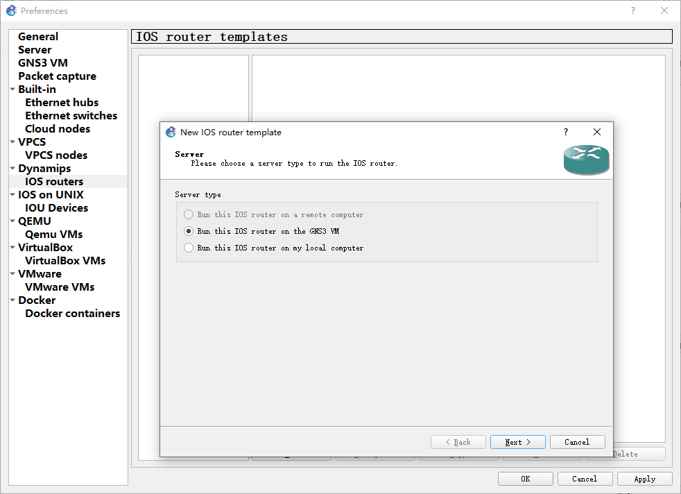Click the Preferences window help question mark
Image resolution: width=681 pixels, height=494 pixels.
pos(632,10)
